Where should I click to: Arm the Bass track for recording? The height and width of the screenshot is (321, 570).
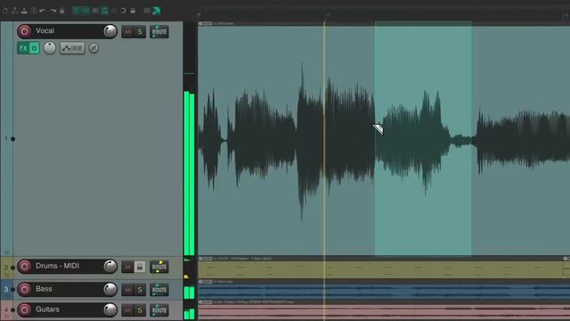pyautogui.click(x=25, y=289)
